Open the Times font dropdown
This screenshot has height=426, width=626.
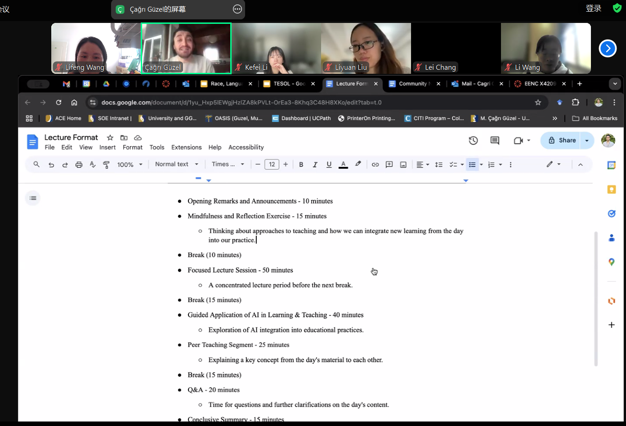coord(228,164)
